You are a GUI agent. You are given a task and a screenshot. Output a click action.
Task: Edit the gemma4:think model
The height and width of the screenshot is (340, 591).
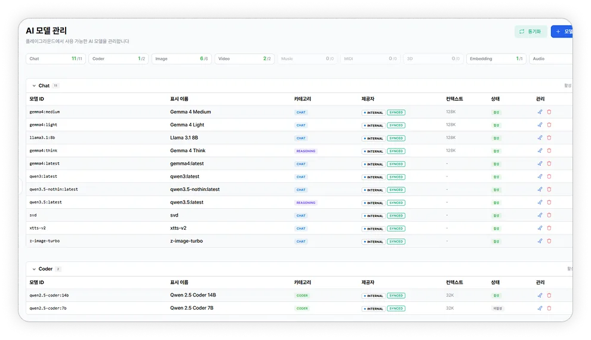[540, 150]
